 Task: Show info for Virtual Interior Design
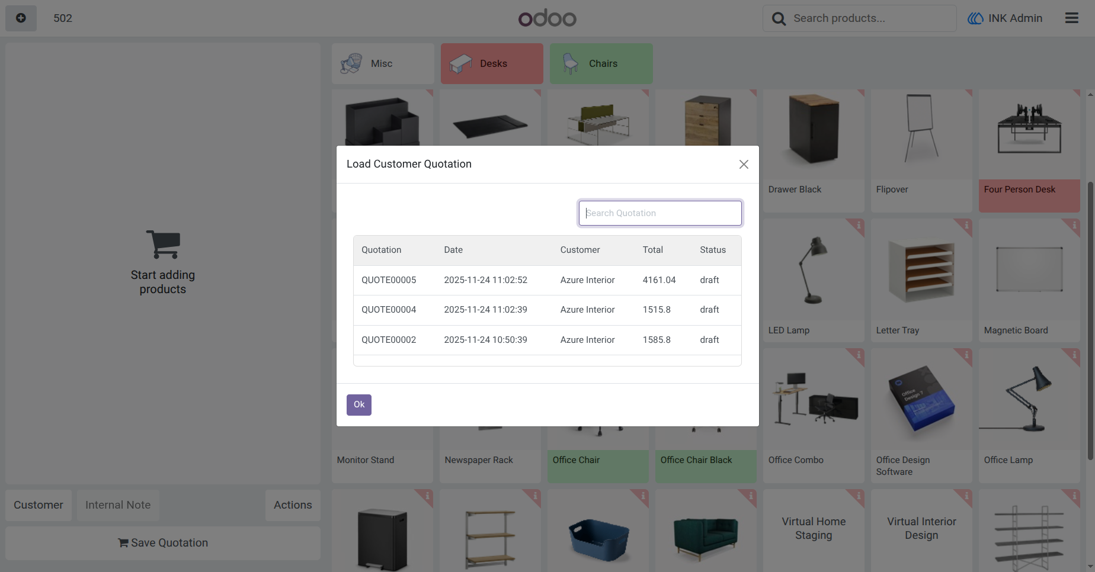tap(966, 495)
